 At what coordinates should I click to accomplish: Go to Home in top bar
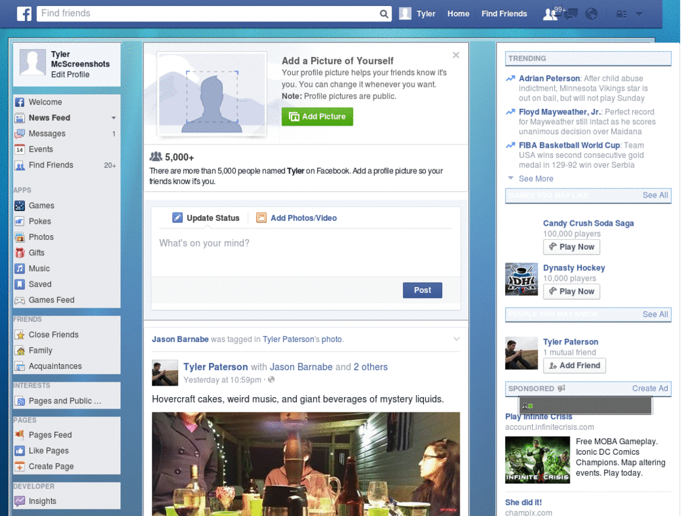pyautogui.click(x=458, y=13)
